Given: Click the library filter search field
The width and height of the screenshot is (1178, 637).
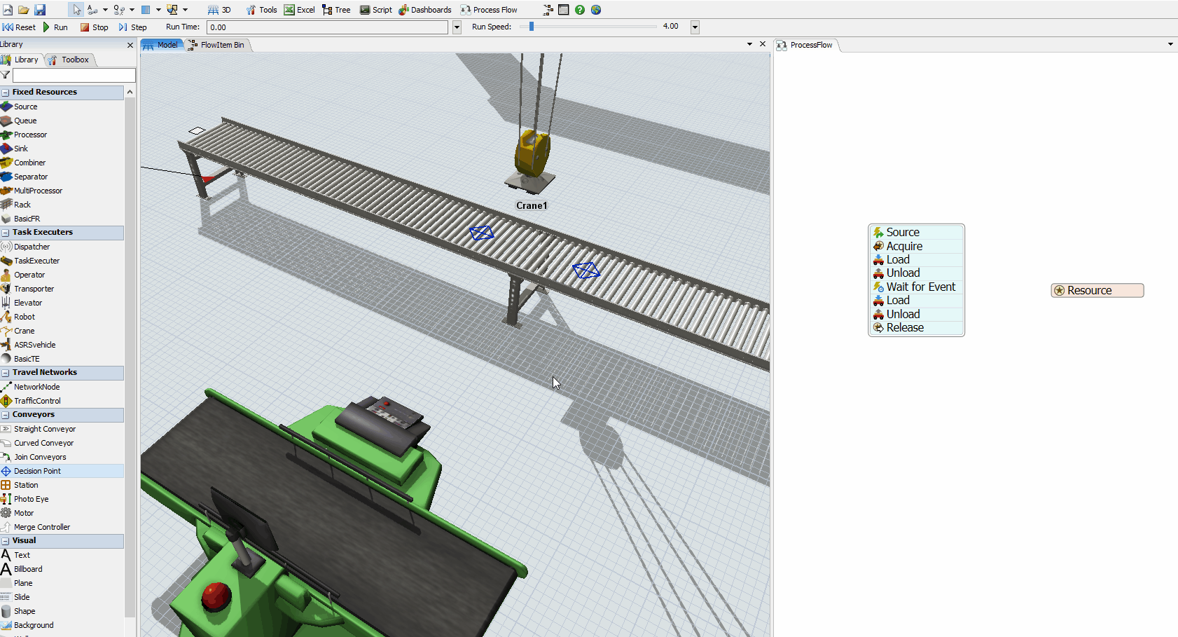Looking at the screenshot, I should [x=74, y=75].
